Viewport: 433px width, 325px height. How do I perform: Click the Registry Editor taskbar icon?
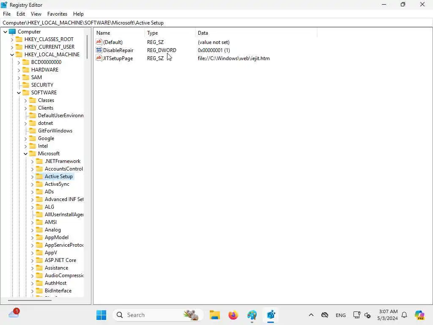[271, 315]
